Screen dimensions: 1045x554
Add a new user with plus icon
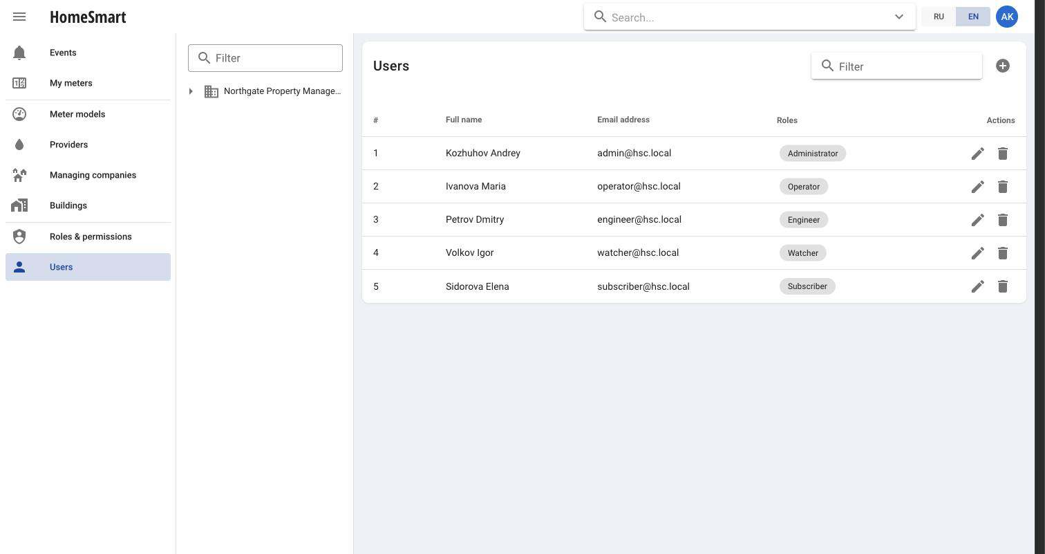click(1003, 66)
